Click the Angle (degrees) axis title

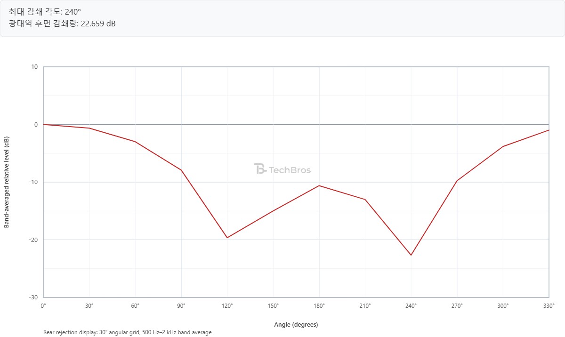(296, 325)
